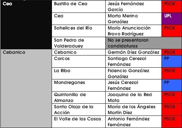The width and height of the screenshot is (182, 128).
Task: Click the gray No se presentaron candidaturas cell
Action: pyautogui.click(x=144, y=43)
